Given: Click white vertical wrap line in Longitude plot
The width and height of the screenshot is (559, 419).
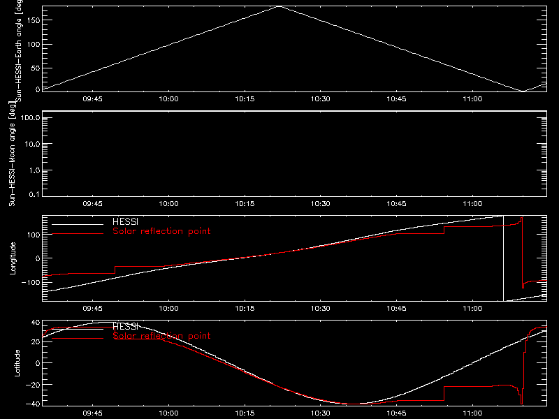Looking at the screenshot, I should [503, 258].
